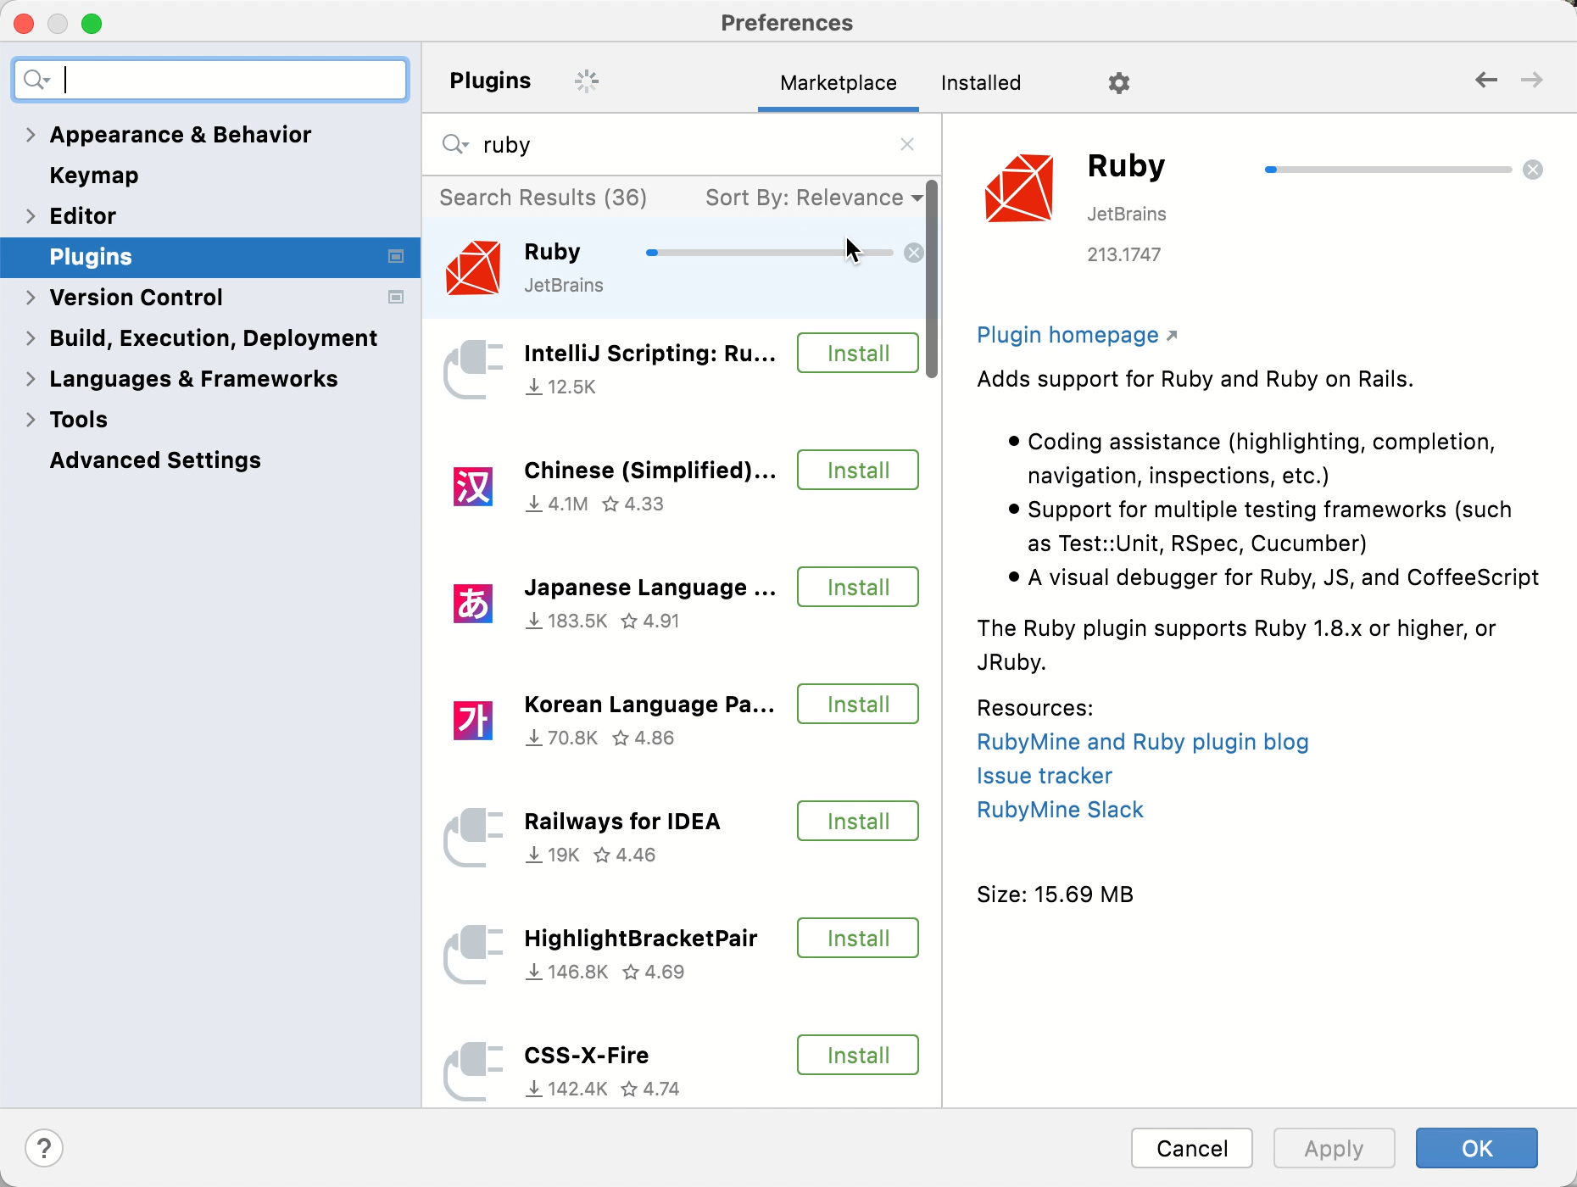Image resolution: width=1577 pixels, height=1187 pixels.
Task: Install Railways for IDEA
Action: 858,821
